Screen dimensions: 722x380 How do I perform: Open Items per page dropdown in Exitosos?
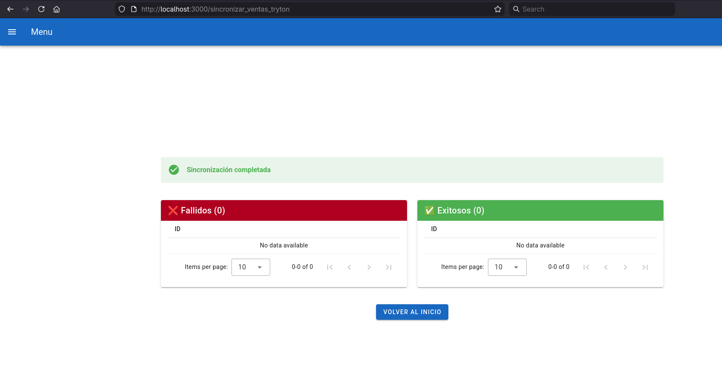507,267
